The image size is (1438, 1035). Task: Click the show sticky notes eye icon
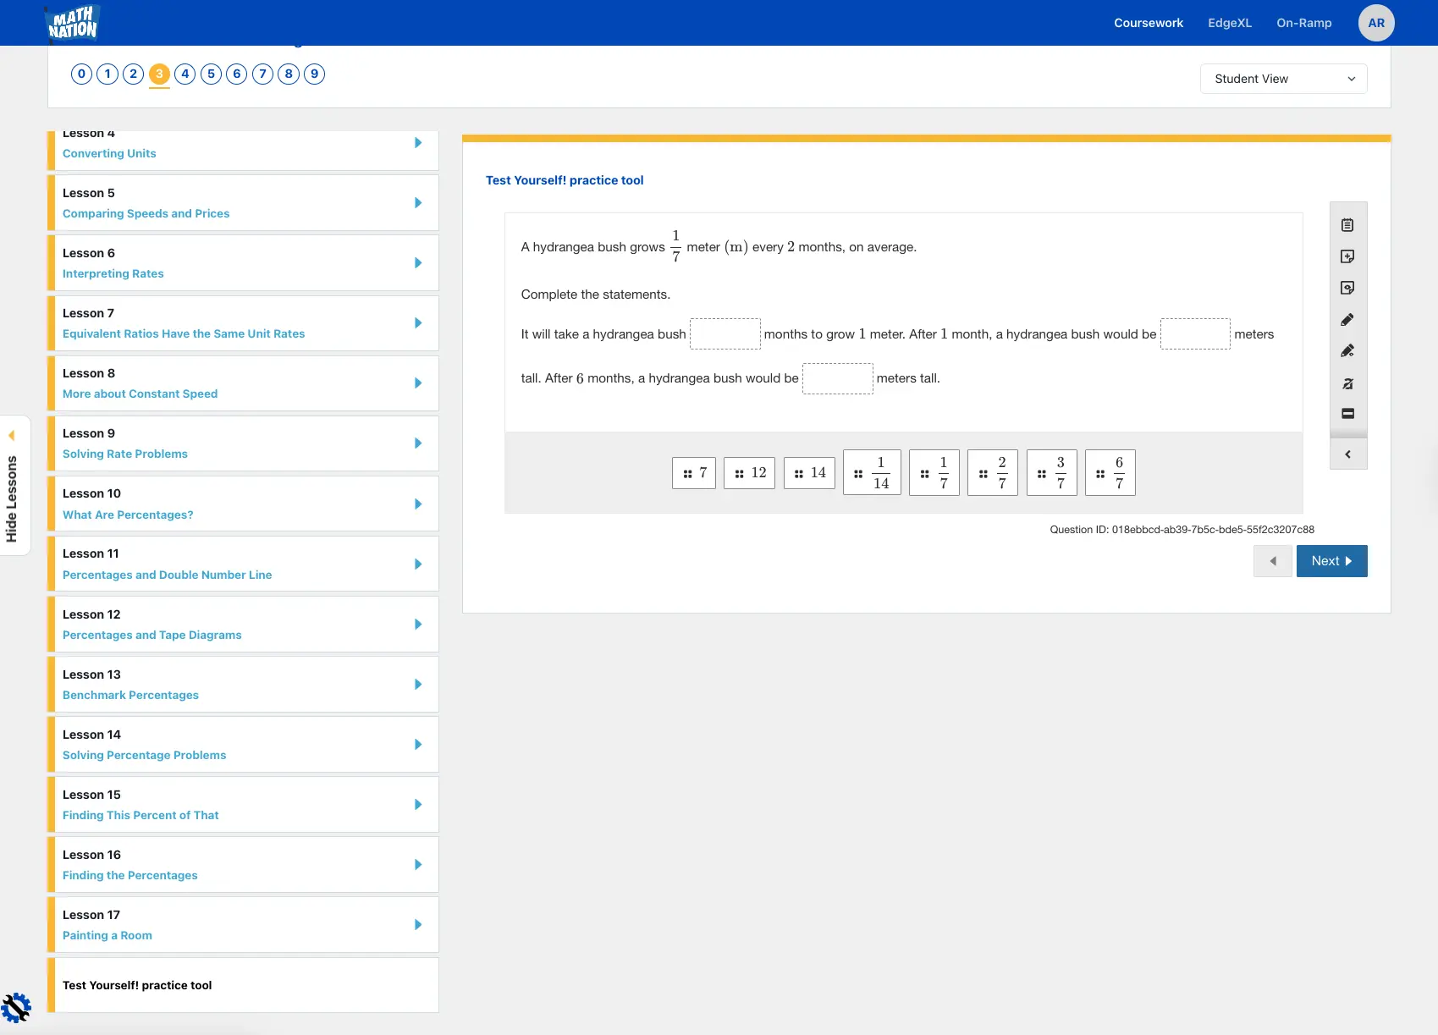click(x=1347, y=288)
